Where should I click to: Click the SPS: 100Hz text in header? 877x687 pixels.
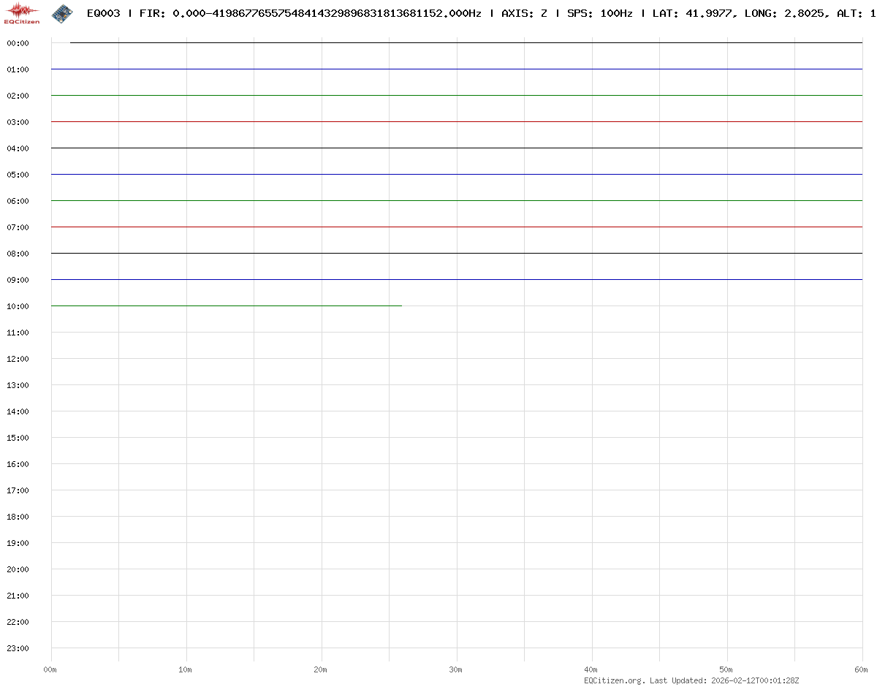click(x=599, y=13)
